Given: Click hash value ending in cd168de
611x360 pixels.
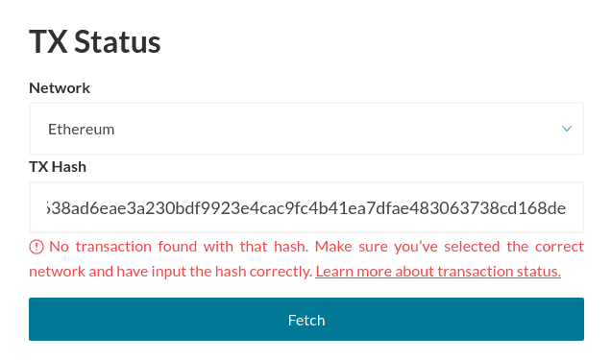Looking at the screenshot, I should [306, 208].
